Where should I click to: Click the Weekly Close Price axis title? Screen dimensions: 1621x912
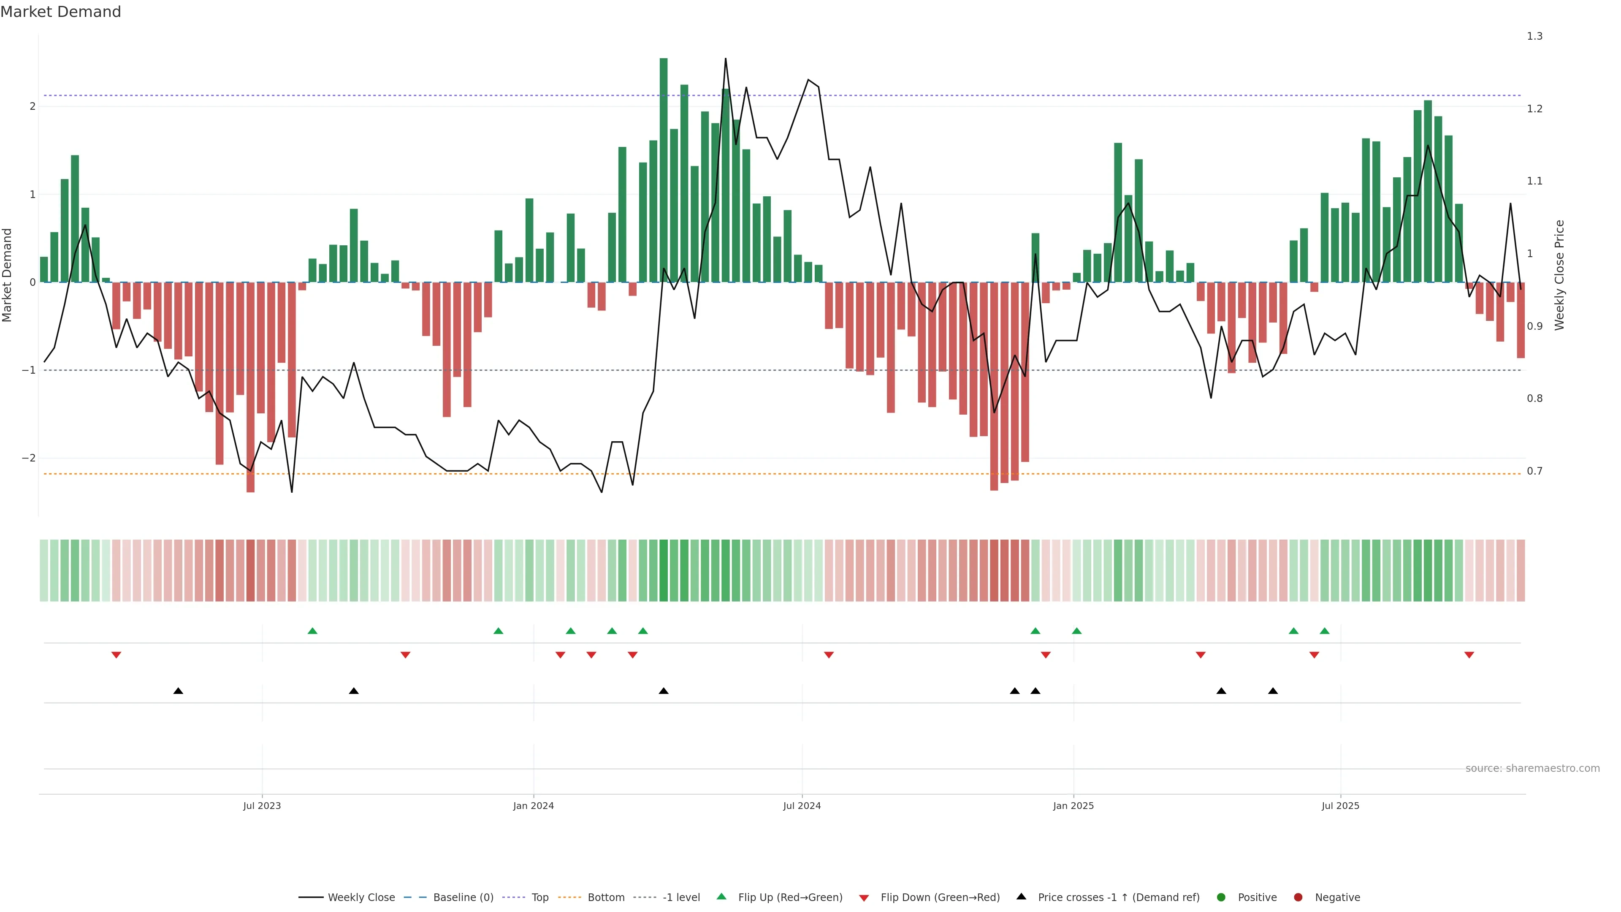(x=1559, y=275)
